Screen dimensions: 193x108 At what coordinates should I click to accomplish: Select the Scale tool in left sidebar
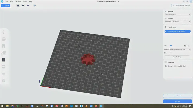coord(4,46)
